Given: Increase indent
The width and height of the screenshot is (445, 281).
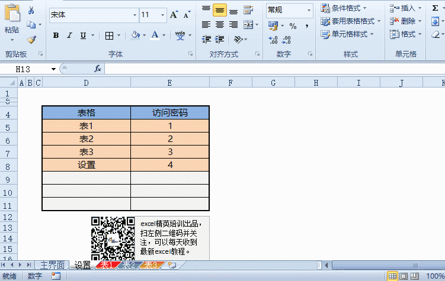Looking at the screenshot, I should pos(220,39).
